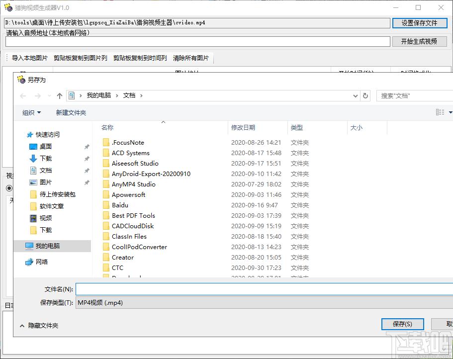This screenshot has width=453, height=359.
Task: Select AnyMP4 Studio folder icon
Action: [106, 184]
